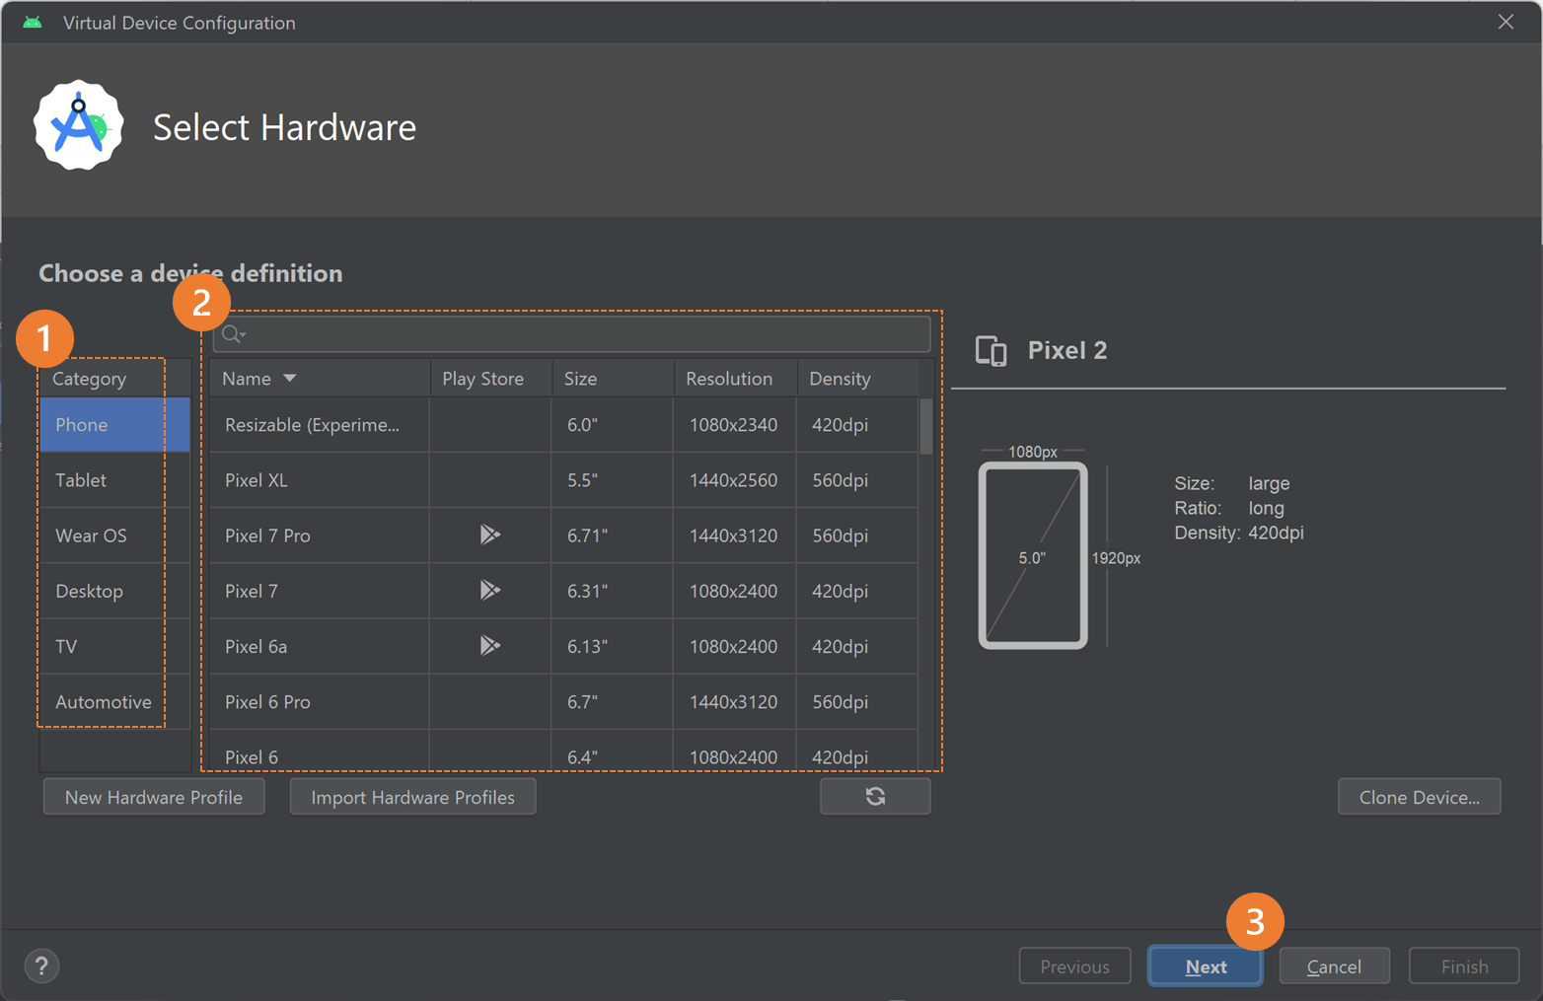1543x1001 pixels.
Task: Select the TV category
Action: [x=114, y=646]
